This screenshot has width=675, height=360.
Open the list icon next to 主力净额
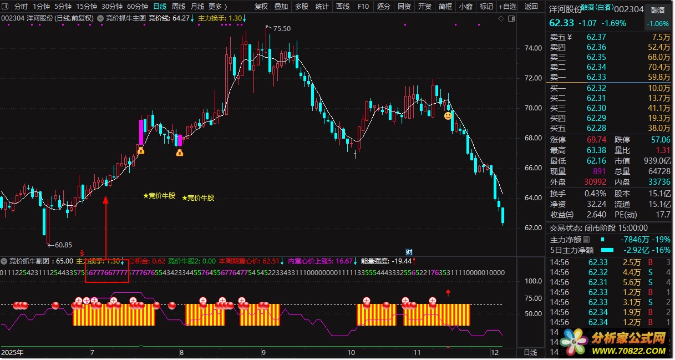coord(586,240)
